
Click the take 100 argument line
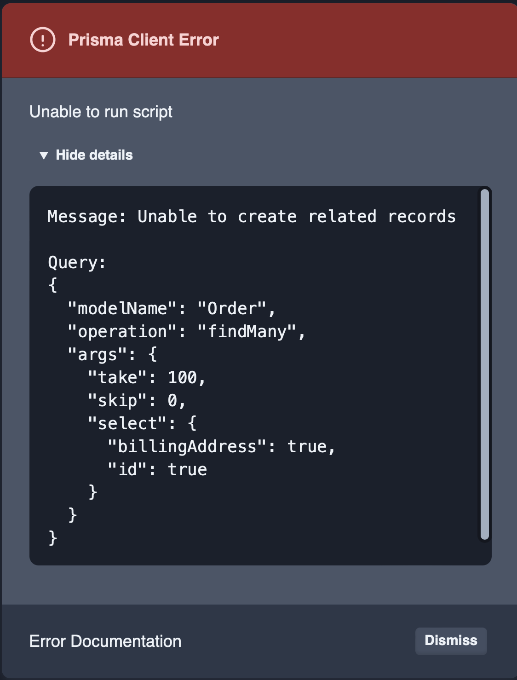pos(146,377)
